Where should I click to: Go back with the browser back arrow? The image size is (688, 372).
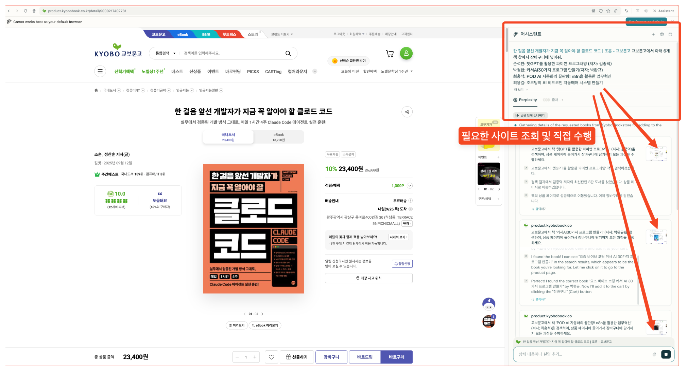pyautogui.click(x=9, y=11)
